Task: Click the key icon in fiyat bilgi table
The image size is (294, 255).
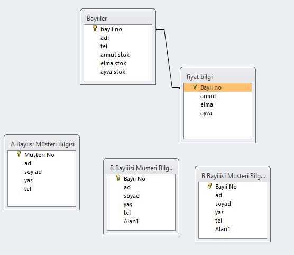Action: pos(195,87)
